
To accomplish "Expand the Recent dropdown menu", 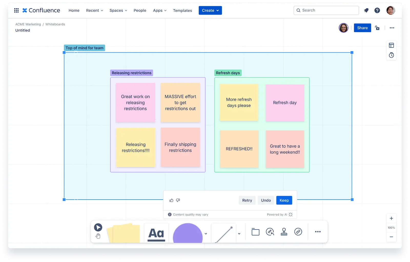I will tap(95, 10).
